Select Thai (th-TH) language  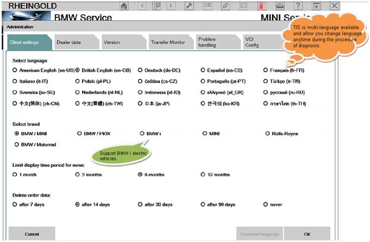point(265,104)
